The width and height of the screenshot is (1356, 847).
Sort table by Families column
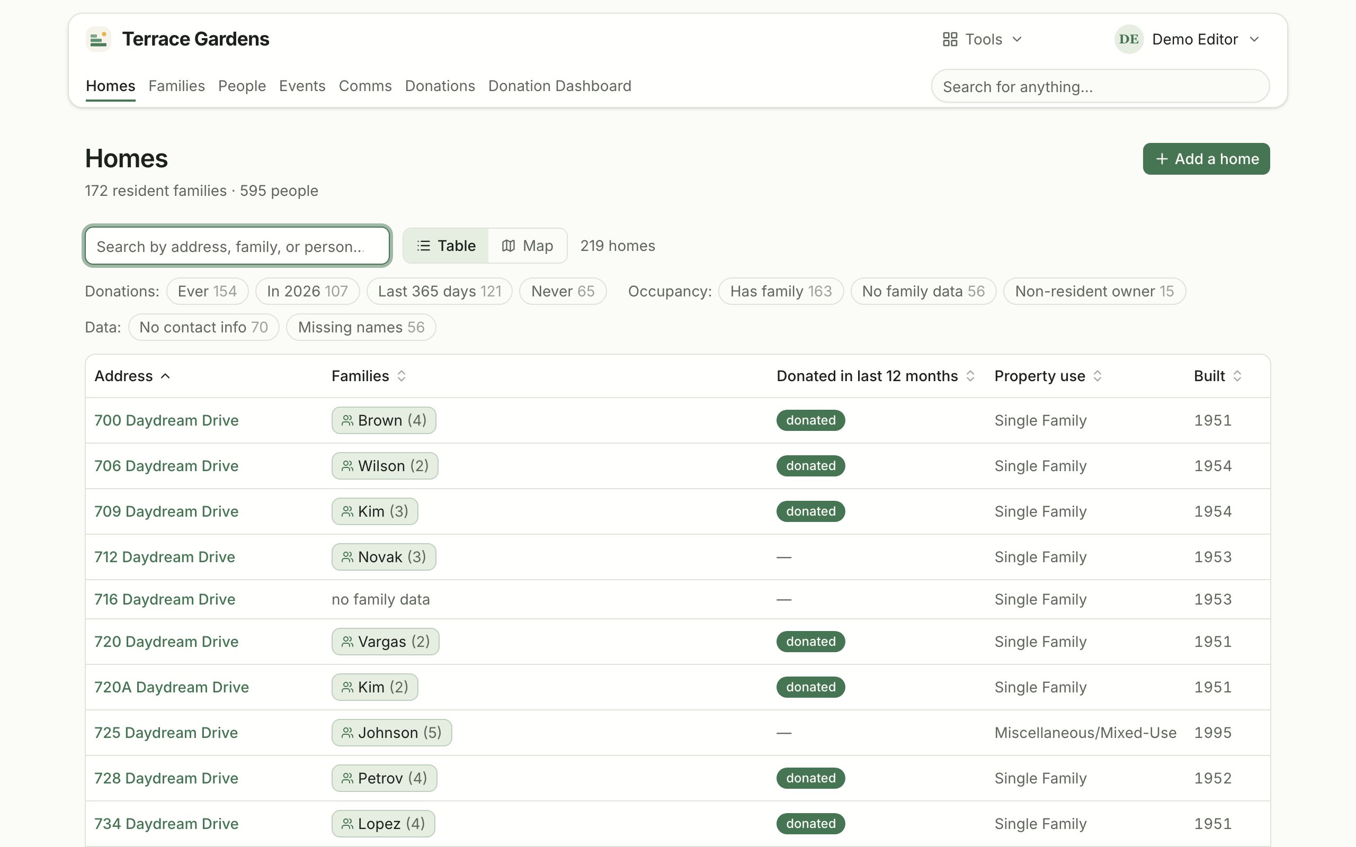[368, 376]
